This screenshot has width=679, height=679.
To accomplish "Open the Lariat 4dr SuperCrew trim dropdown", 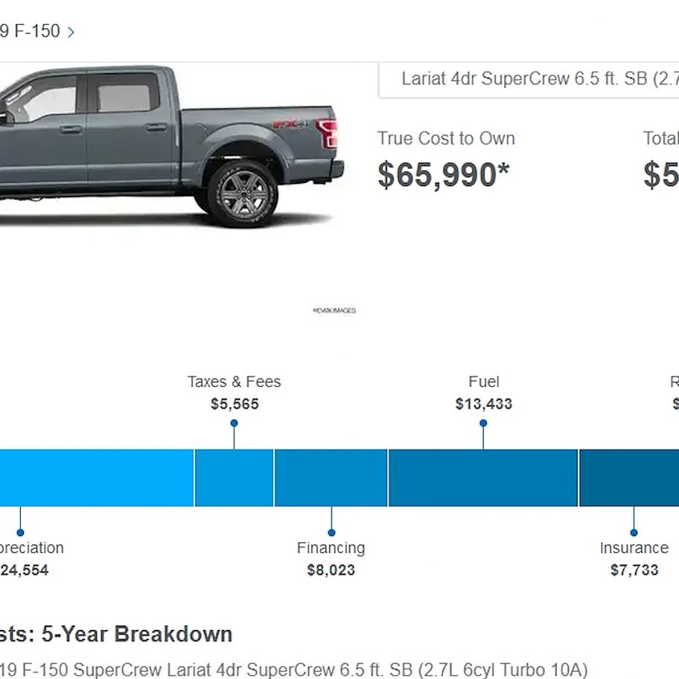I will coord(529,80).
